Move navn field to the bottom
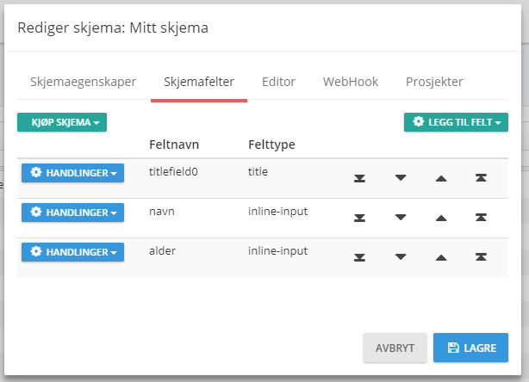Image resolution: width=529 pixels, height=382 pixels. [359, 218]
